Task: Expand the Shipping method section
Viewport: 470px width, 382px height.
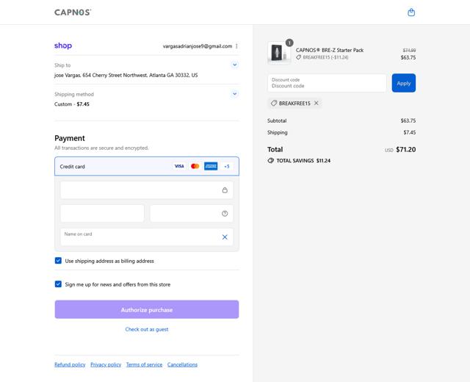Action: (235, 94)
